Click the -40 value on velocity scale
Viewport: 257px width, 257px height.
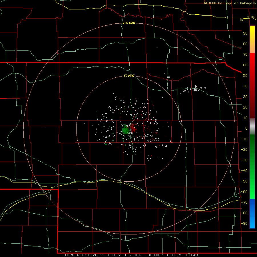point(244,171)
